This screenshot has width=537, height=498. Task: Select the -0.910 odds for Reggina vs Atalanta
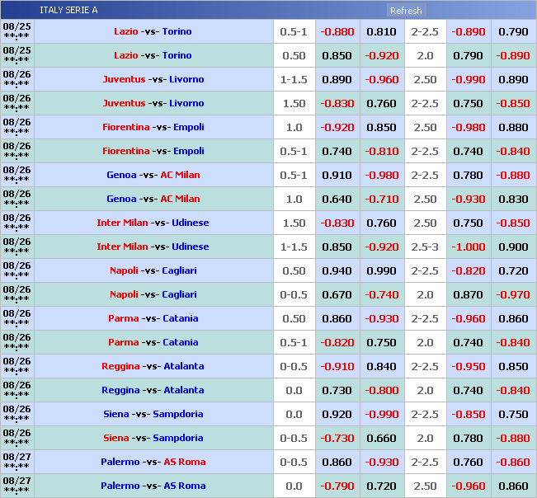pos(337,366)
